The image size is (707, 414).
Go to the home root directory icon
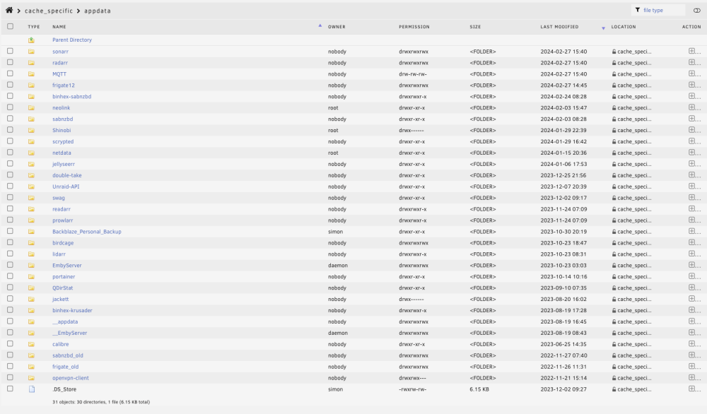click(x=9, y=10)
